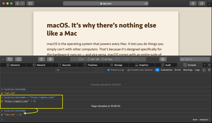Toggle the Safari sidebar button

(x=30, y=3)
